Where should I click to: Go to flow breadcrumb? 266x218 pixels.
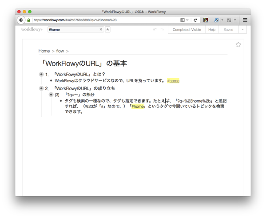pos(60,51)
